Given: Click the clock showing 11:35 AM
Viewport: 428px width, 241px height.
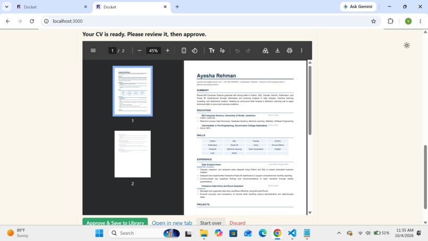Looking at the screenshot, I should (x=404, y=233).
